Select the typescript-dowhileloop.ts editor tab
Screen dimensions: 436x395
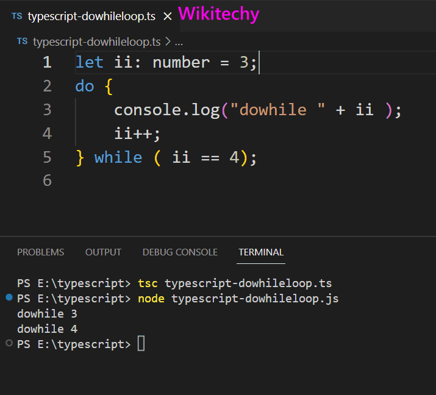click(90, 16)
